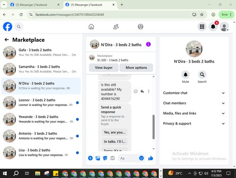Click N'Dira large profile picture in right panel

(x=194, y=49)
